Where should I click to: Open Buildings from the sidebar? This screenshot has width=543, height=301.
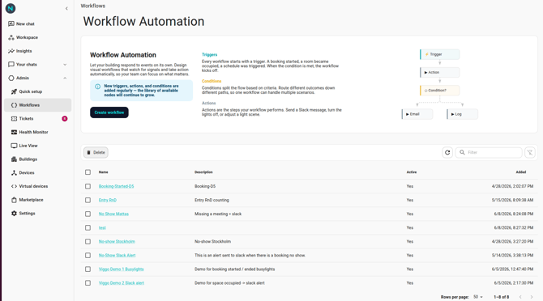coord(38,159)
